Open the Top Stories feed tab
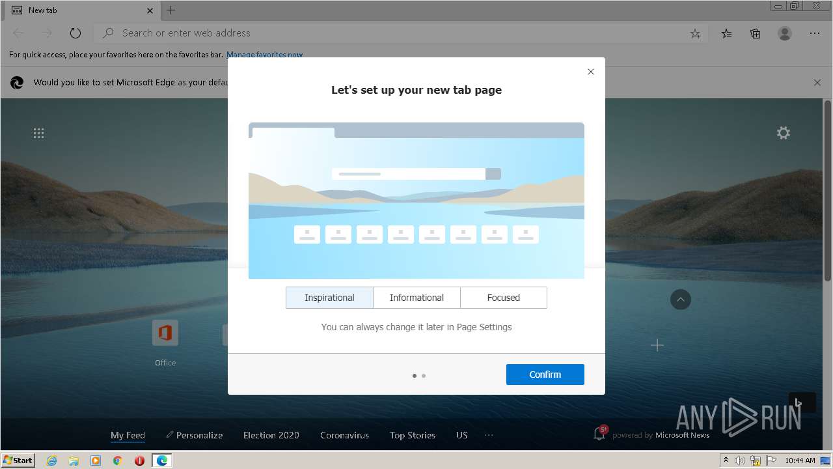 pyautogui.click(x=413, y=435)
